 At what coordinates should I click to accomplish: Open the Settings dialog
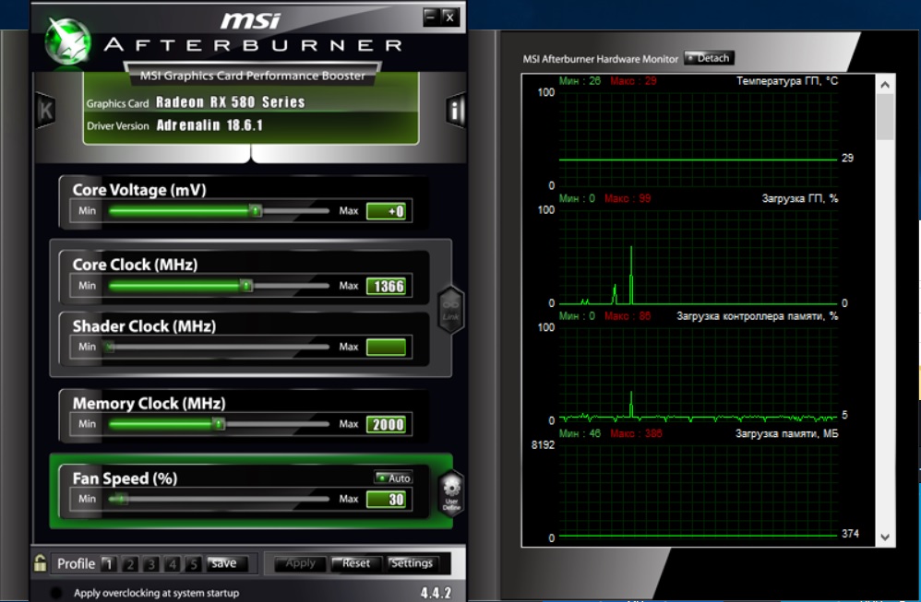tap(413, 563)
